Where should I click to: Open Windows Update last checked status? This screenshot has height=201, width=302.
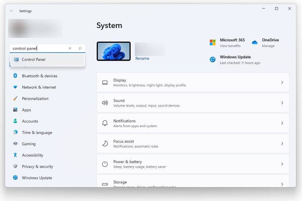[x=240, y=63]
